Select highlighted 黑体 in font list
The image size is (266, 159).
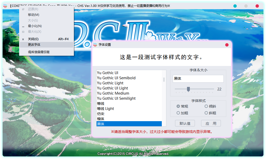[129, 124]
